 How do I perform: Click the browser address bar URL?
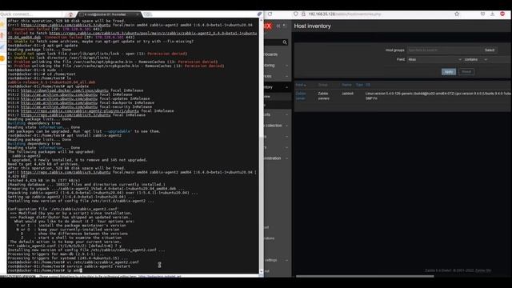click(345, 14)
